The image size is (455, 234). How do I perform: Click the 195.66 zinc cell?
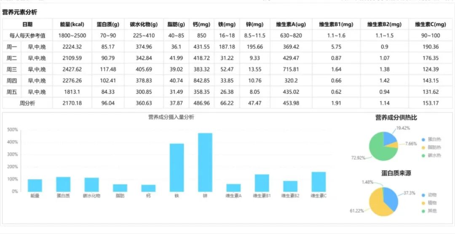tap(255, 47)
